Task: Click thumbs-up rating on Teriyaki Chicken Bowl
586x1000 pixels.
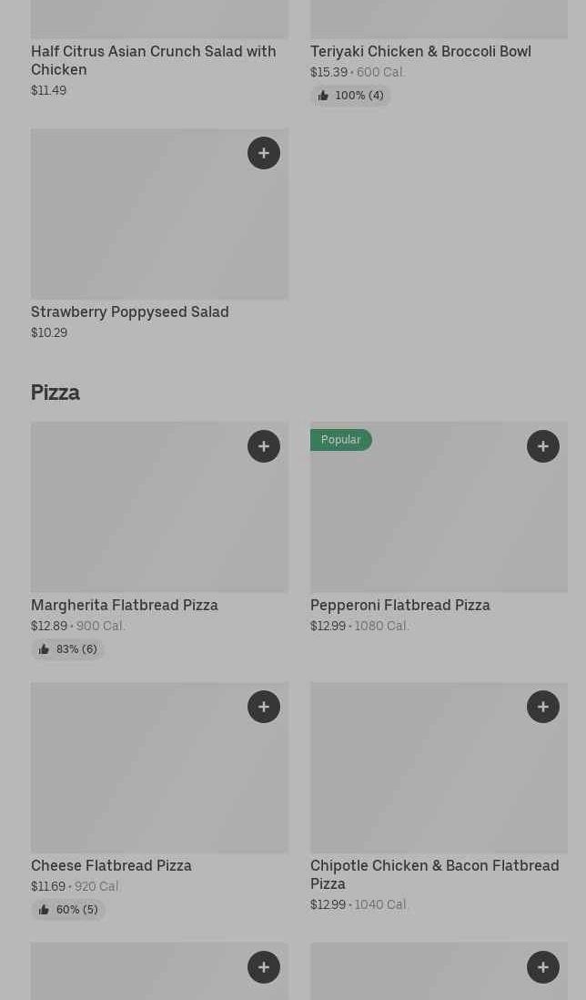Action: pos(350,96)
